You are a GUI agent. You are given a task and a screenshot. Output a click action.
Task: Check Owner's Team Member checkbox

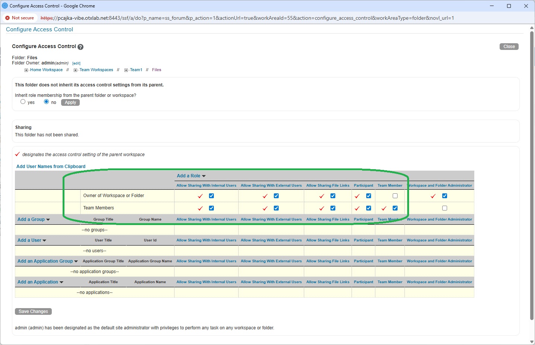(395, 196)
